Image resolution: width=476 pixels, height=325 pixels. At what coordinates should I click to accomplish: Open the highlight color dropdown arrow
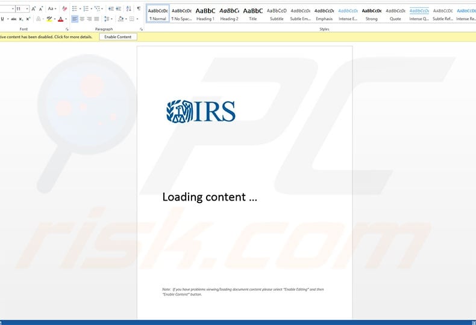55,19
